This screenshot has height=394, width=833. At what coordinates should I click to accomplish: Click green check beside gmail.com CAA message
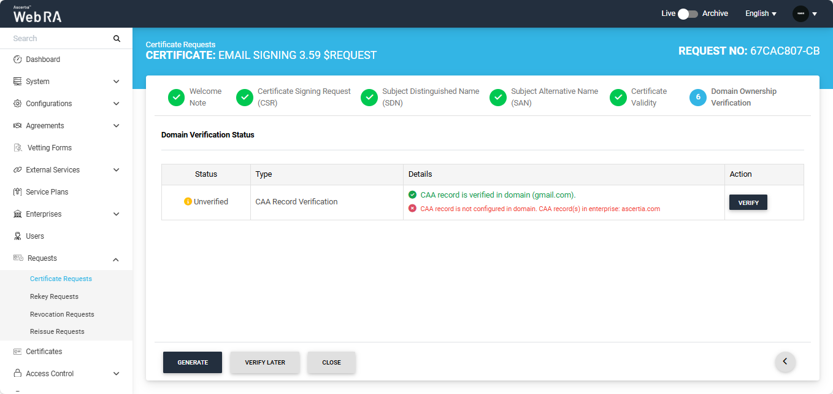[x=413, y=195]
